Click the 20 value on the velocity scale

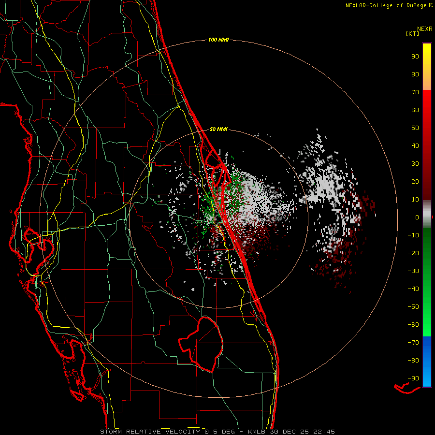point(415,182)
